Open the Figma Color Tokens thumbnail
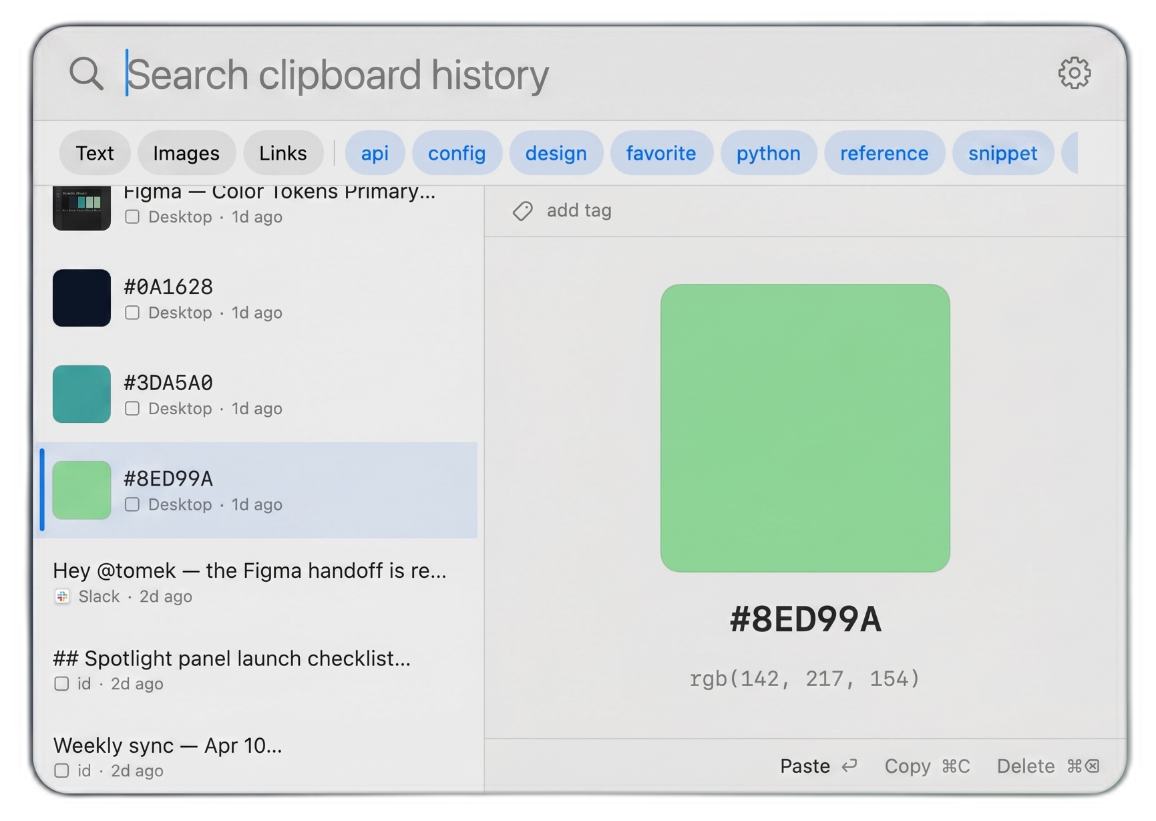The width and height of the screenshot is (1156, 821). coord(81,208)
